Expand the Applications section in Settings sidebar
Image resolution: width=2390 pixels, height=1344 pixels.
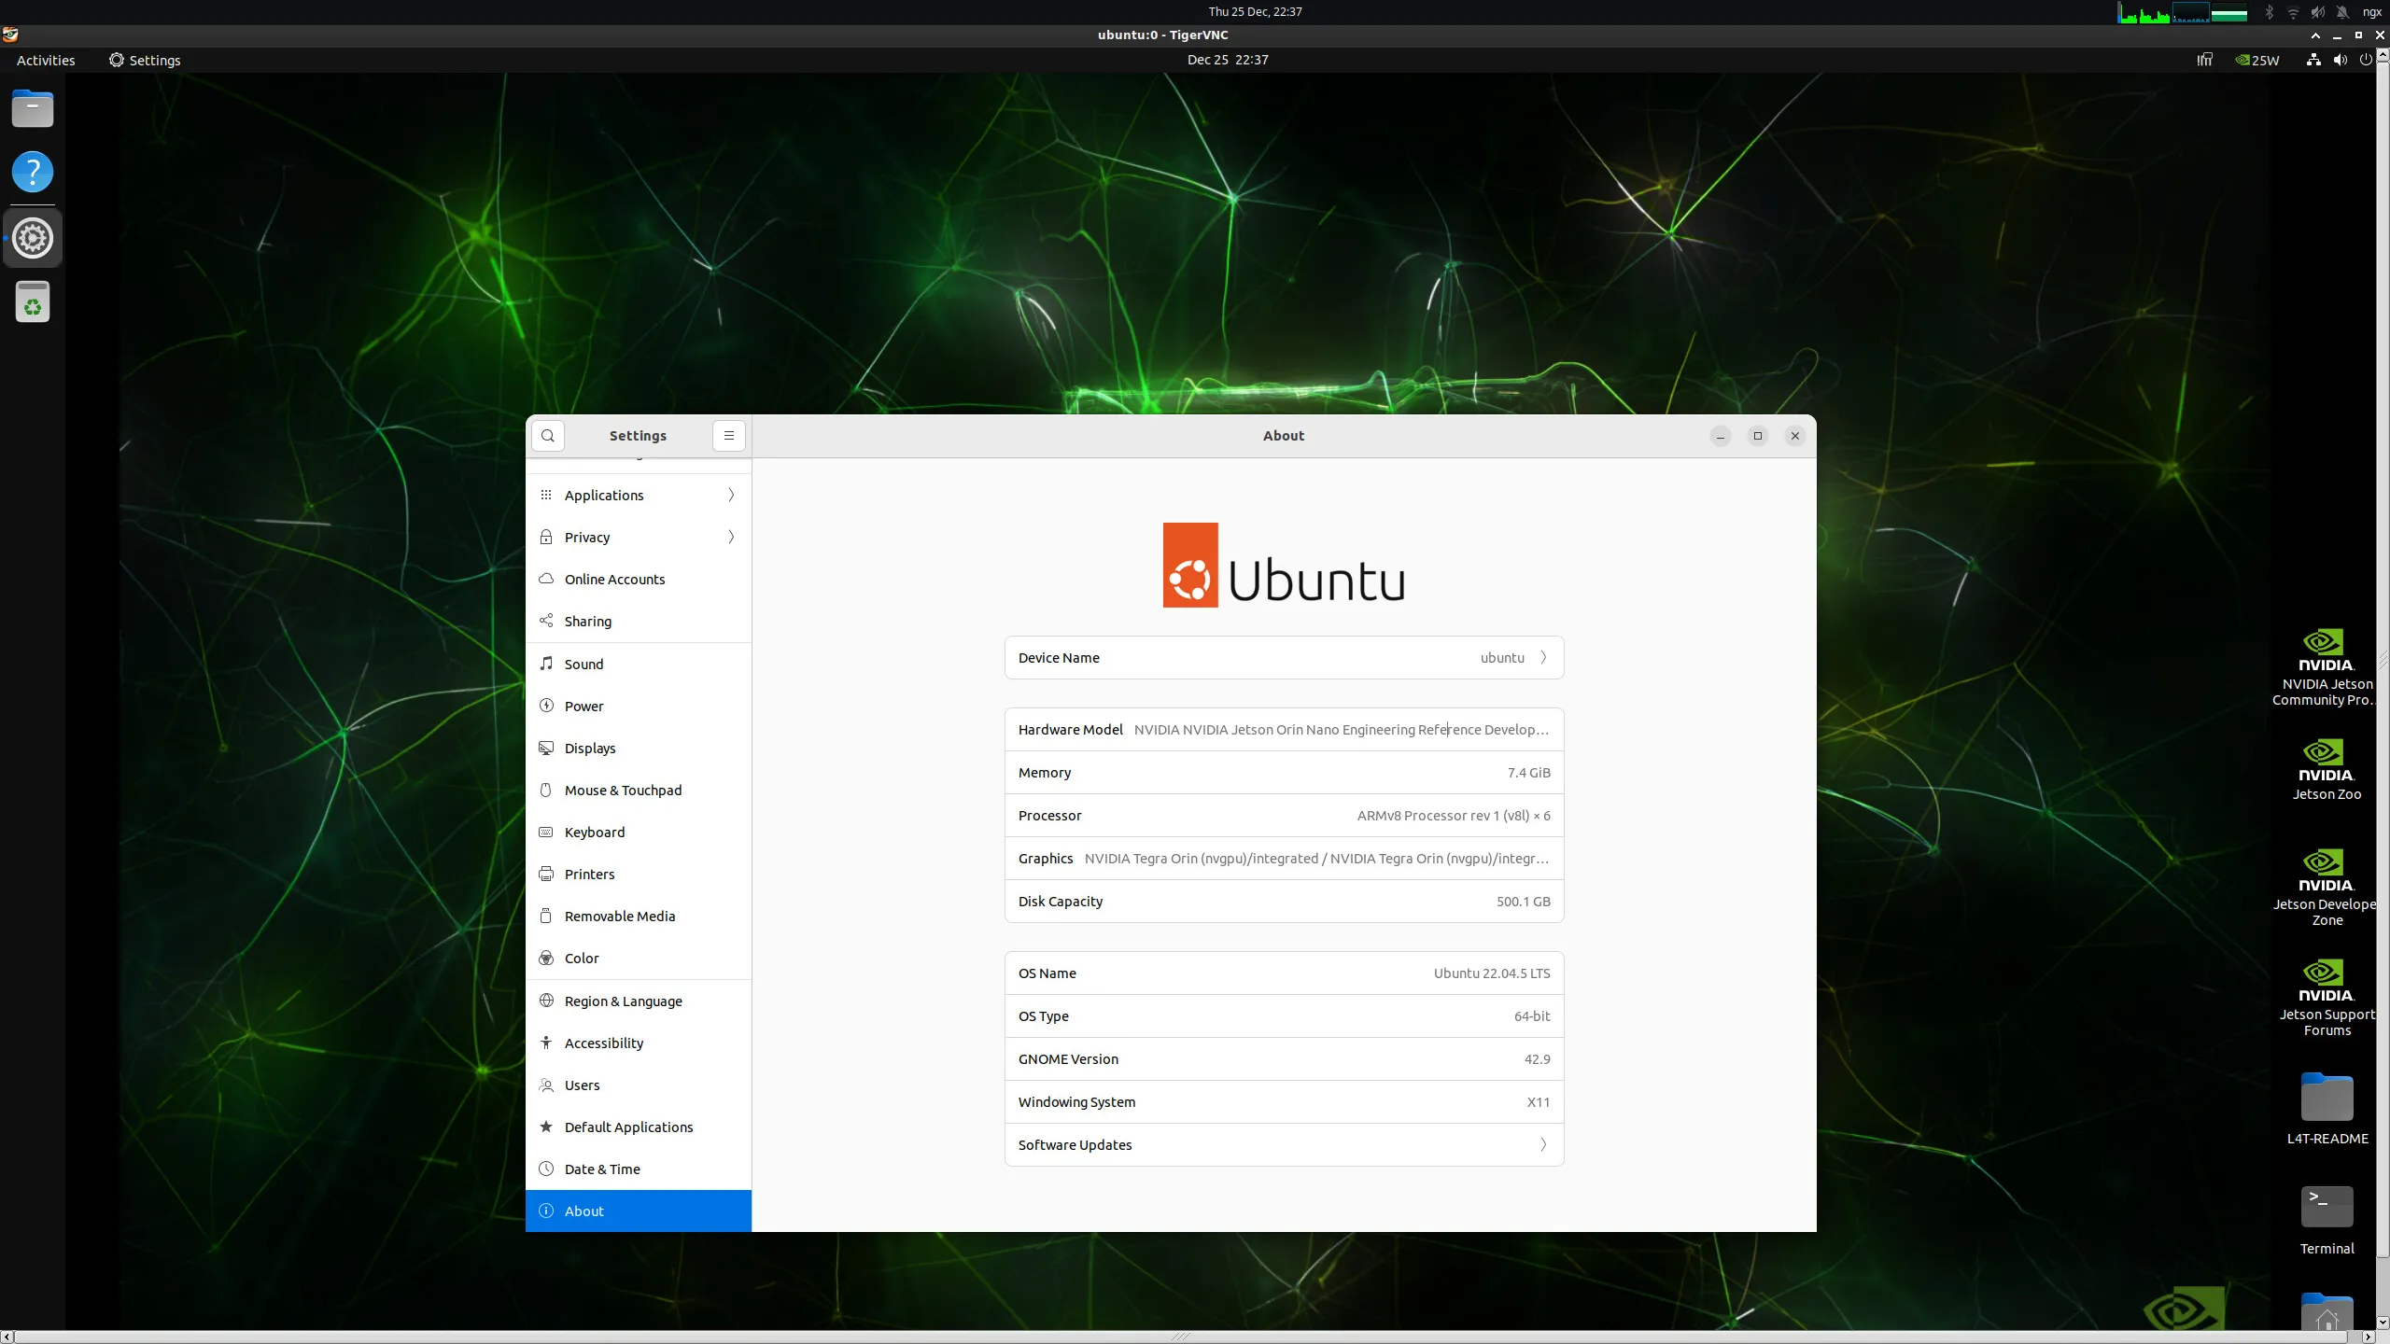638,495
